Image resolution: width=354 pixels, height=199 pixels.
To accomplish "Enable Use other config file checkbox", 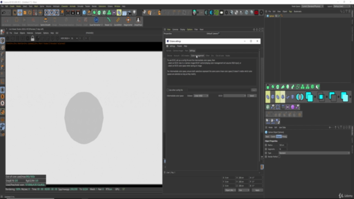I will pos(168,90).
